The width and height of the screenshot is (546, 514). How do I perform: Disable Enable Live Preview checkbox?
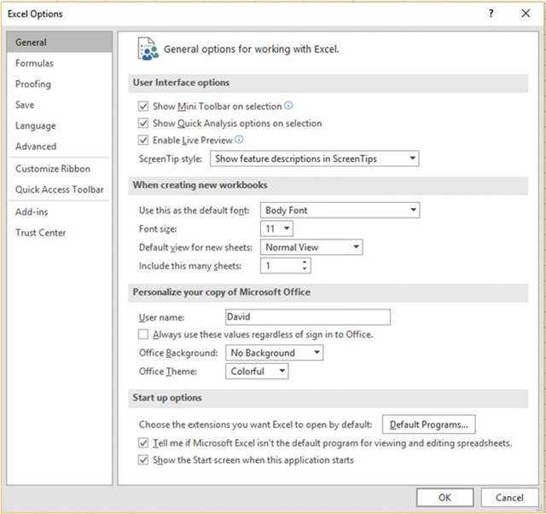tap(143, 140)
